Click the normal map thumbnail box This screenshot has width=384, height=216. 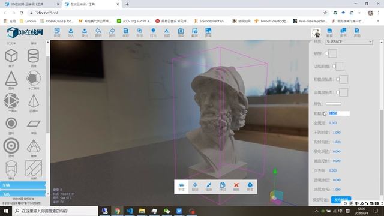coord(340,67)
